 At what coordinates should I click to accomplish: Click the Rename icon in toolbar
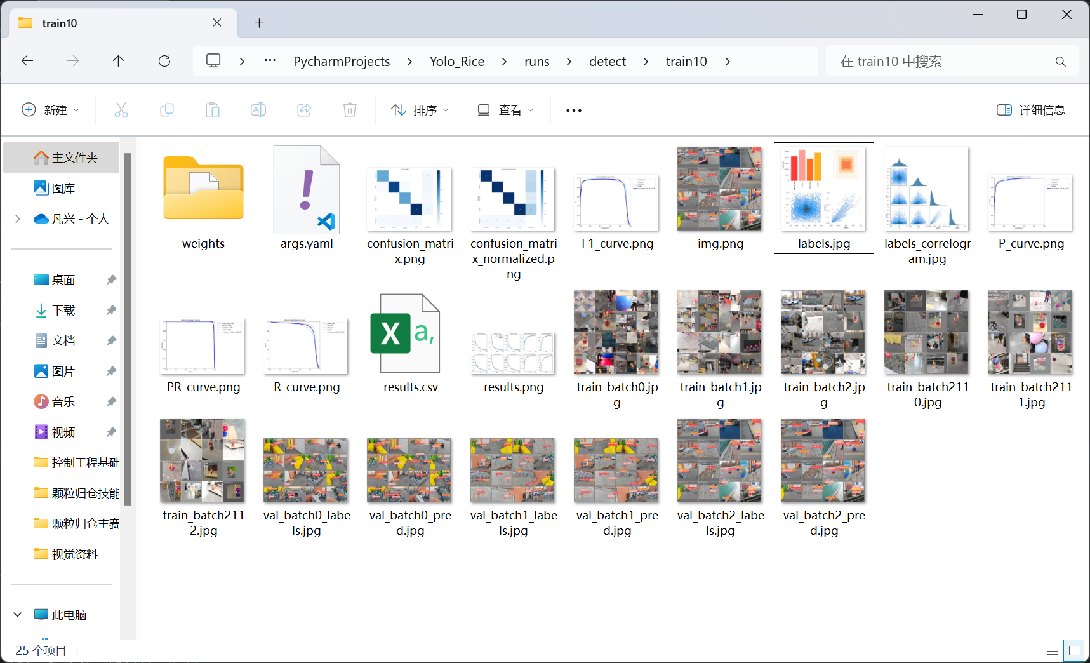(258, 110)
